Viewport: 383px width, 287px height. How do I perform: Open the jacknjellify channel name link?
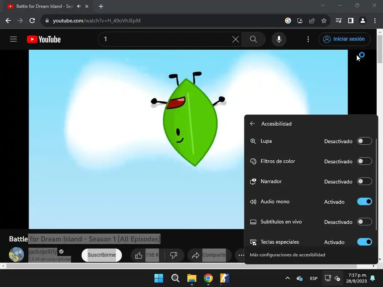(43, 251)
